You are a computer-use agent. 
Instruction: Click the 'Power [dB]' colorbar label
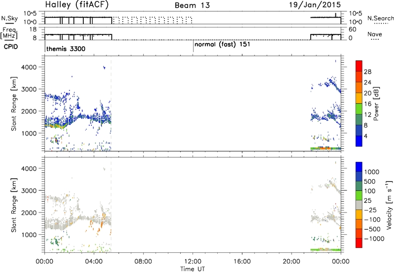(x=376, y=104)
